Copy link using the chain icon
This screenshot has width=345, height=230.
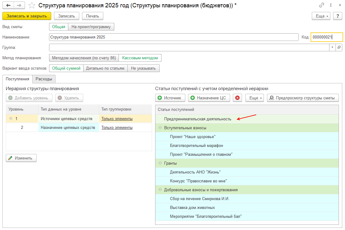pyautogui.click(x=322, y=5)
